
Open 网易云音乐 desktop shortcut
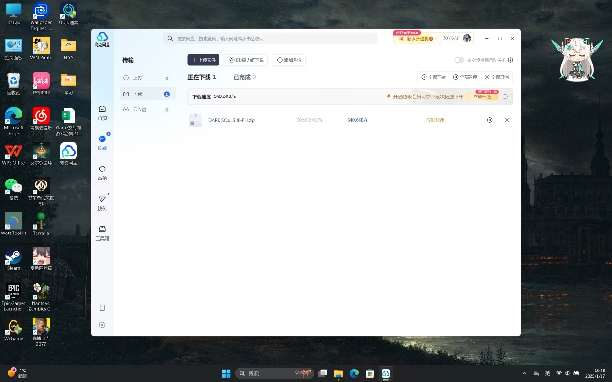pyautogui.click(x=41, y=119)
